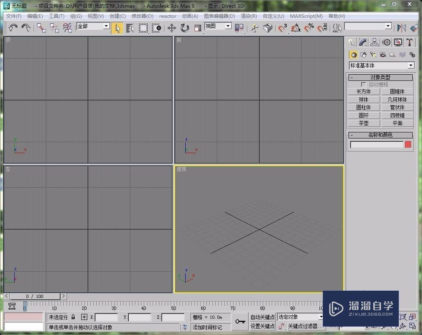The image size is (422, 335).
Task: Open the 编辑(E) menu
Action: pyautogui.click(x=35, y=16)
